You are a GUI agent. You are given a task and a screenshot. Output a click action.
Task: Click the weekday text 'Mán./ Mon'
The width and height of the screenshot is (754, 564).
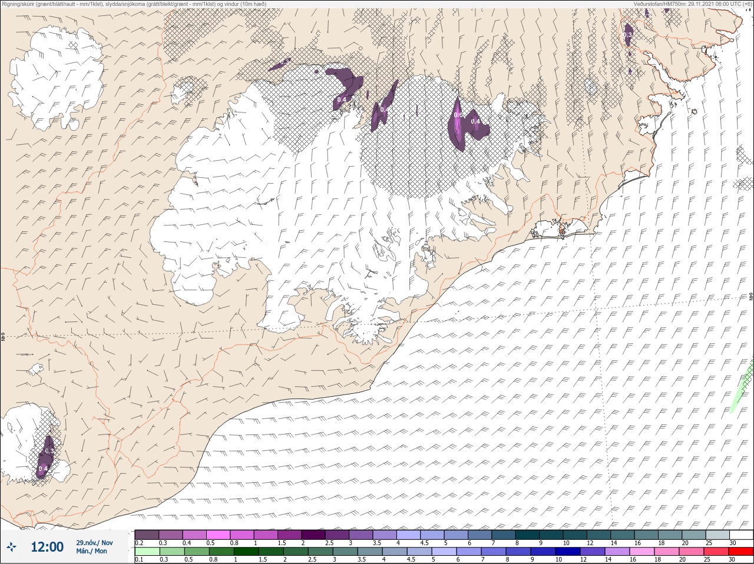91,552
